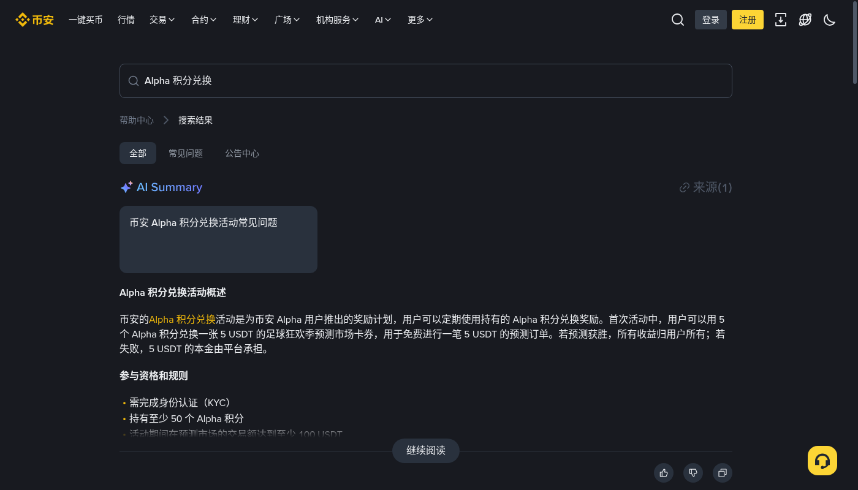Open the 来源(1) sources link
This screenshot has width=858, height=490.
point(706,187)
